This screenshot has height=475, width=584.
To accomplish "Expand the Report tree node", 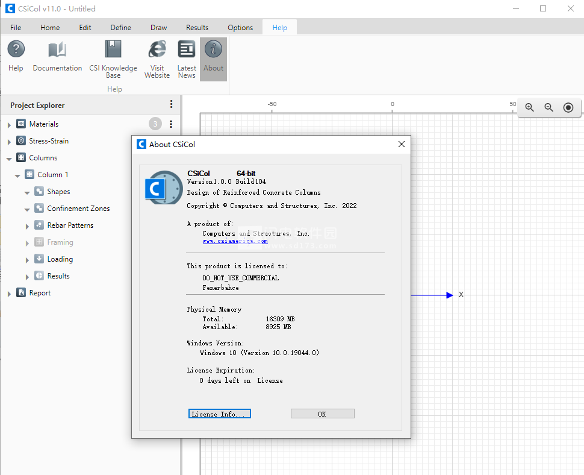I will point(9,294).
